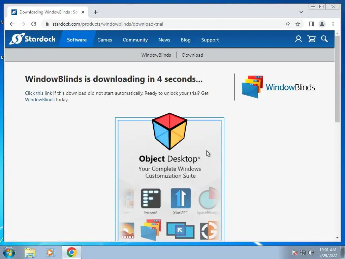Image resolution: width=345 pixels, height=259 pixels.
Task: Open Windows Media Player taskbar icon
Action: pyautogui.click(x=51, y=253)
